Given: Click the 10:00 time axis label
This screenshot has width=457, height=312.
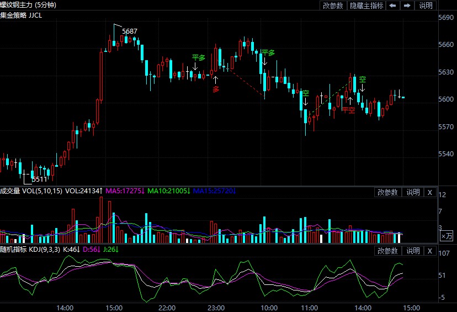Looking at the screenshot, I should [x=269, y=308].
